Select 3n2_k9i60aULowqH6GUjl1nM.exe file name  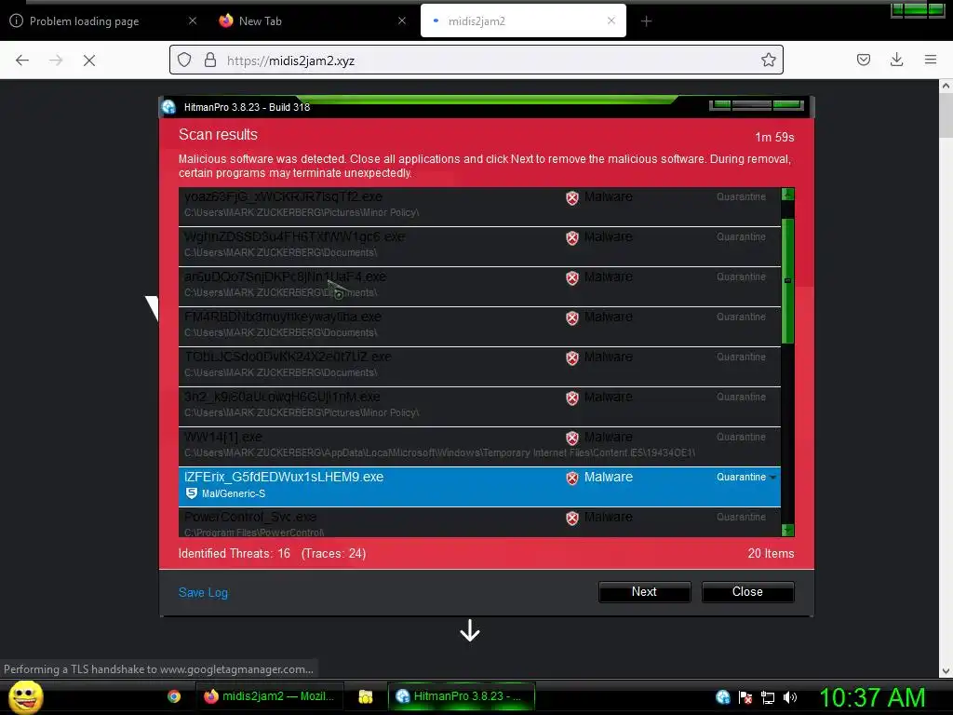click(282, 397)
